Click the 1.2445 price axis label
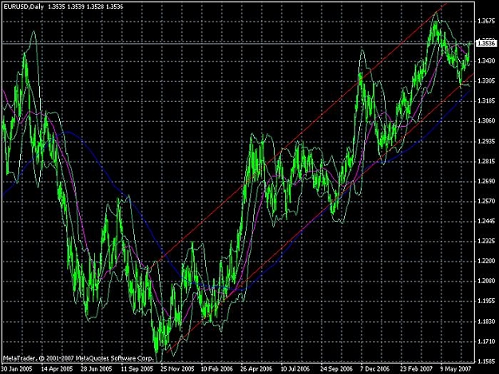 (x=487, y=221)
